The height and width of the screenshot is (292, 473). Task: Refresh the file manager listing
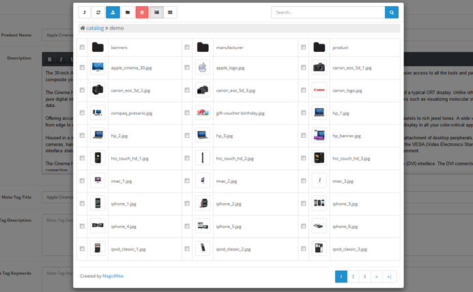pyautogui.click(x=98, y=12)
